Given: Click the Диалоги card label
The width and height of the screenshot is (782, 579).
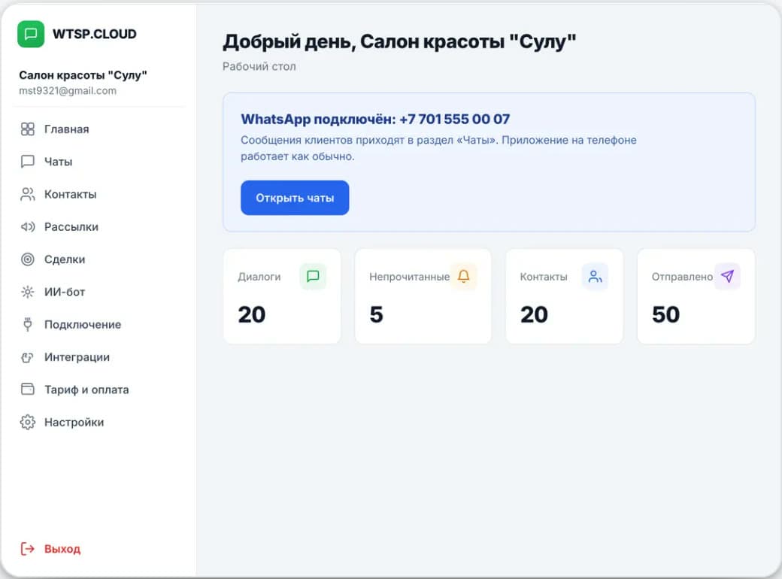Looking at the screenshot, I should [259, 277].
